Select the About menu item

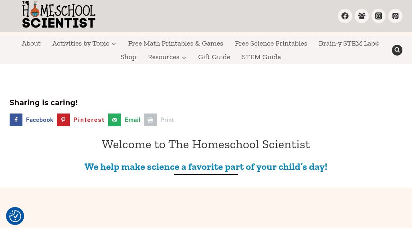click(31, 43)
